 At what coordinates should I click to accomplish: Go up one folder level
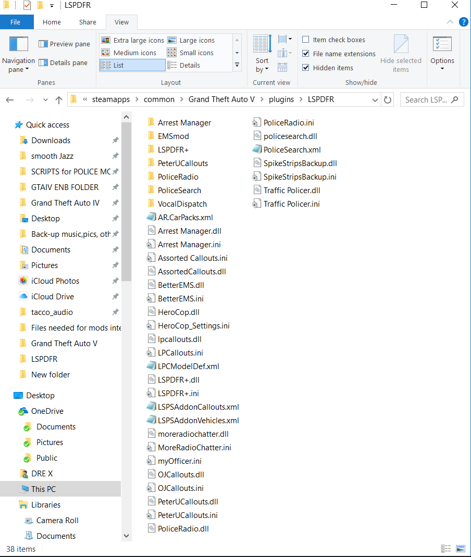pyautogui.click(x=59, y=100)
